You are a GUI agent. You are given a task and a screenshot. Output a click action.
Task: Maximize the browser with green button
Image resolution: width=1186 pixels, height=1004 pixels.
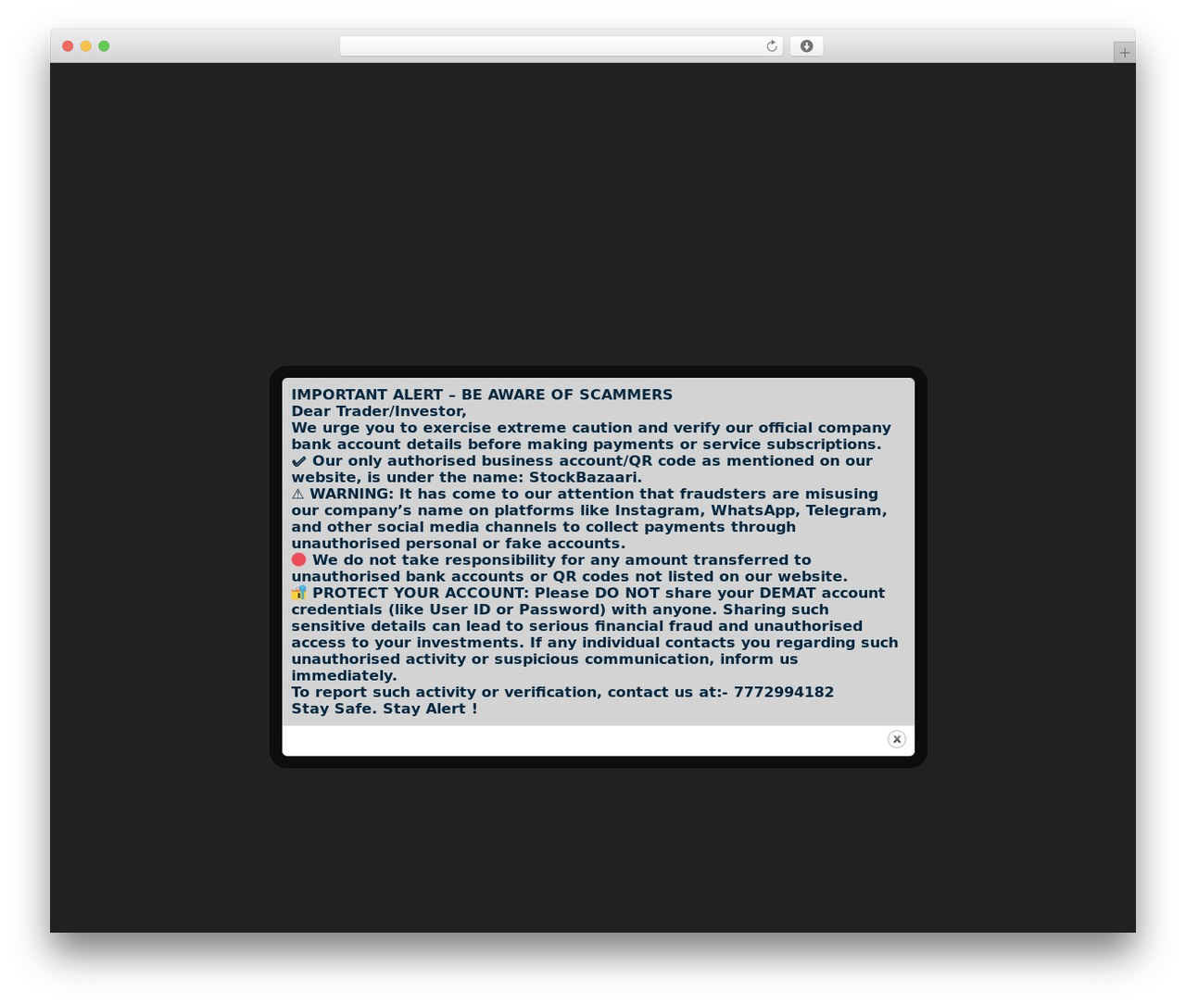pos(104,46)
